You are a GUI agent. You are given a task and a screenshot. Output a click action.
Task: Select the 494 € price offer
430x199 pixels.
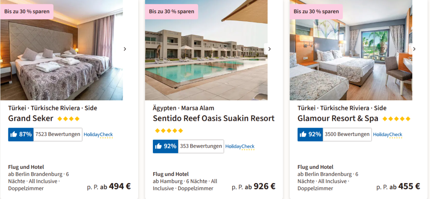[119, 186]
